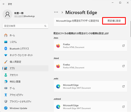Click the Microsoft Edge page title

(x=81, y=13)
